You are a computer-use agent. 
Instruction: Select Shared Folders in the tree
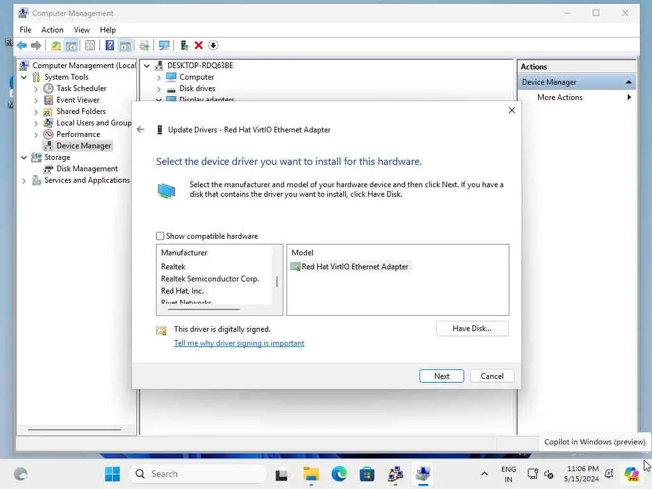[81, 111]
